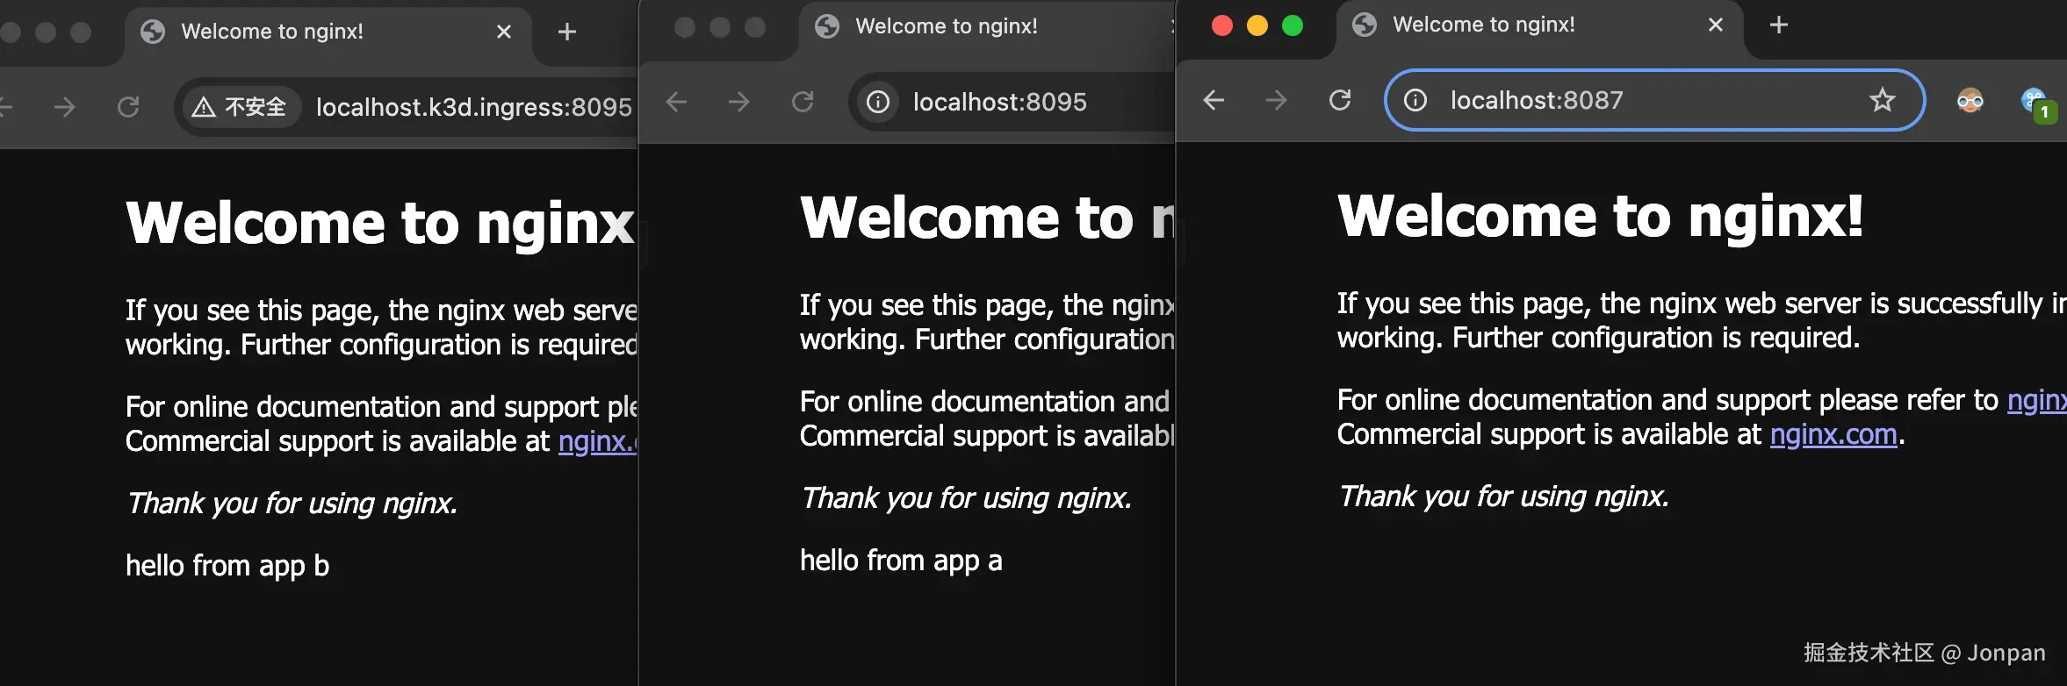
Task: Go back in the localhost:8095 window
Action: (x=676, y=102)
